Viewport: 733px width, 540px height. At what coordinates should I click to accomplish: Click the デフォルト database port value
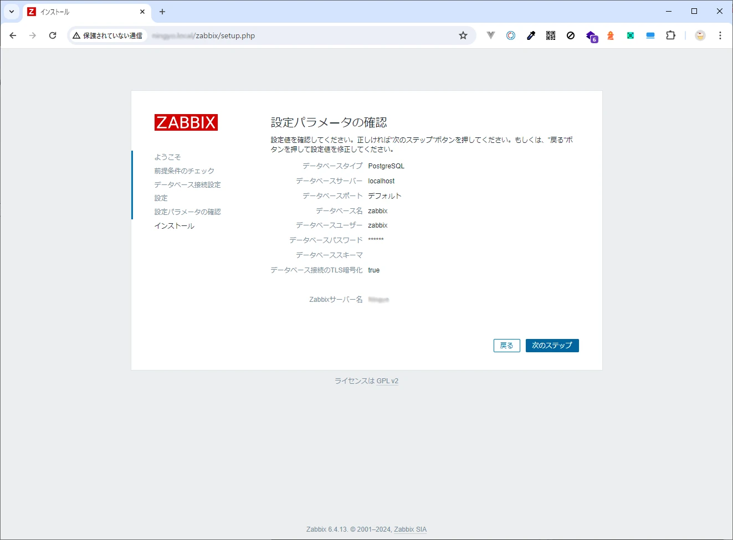(x=385, y=196)
